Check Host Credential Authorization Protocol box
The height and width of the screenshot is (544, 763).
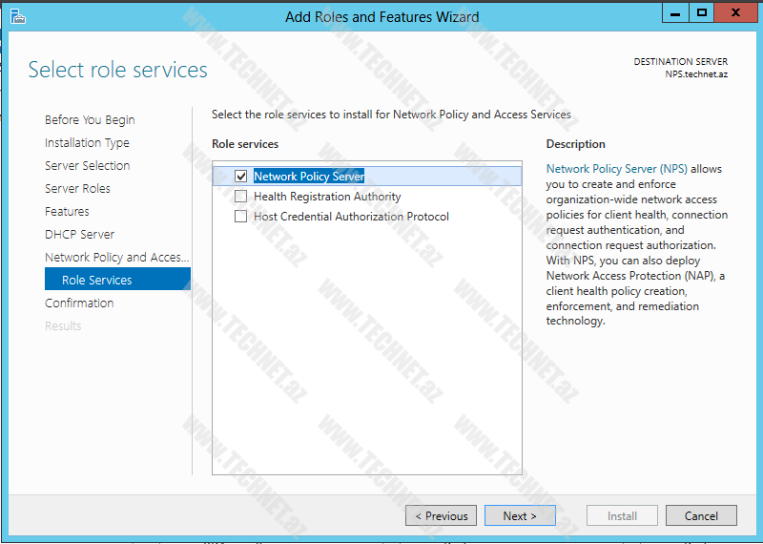[240, 217]
